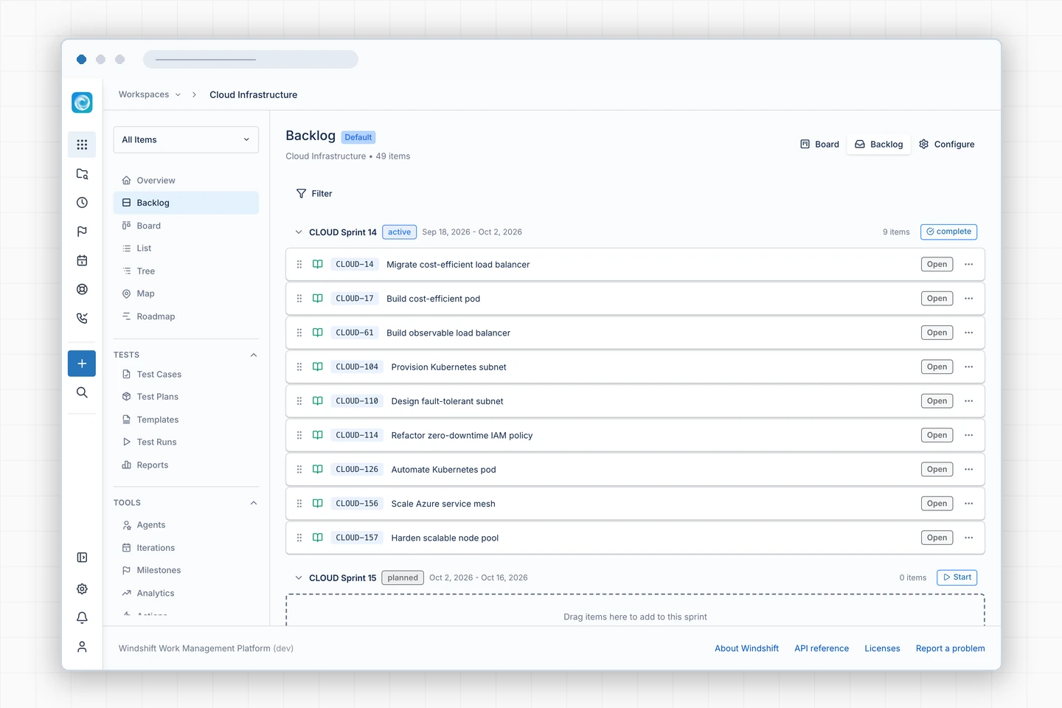Click the notifications bell icon
This screenshot has height=708, width=1062.
pos(82,618)
